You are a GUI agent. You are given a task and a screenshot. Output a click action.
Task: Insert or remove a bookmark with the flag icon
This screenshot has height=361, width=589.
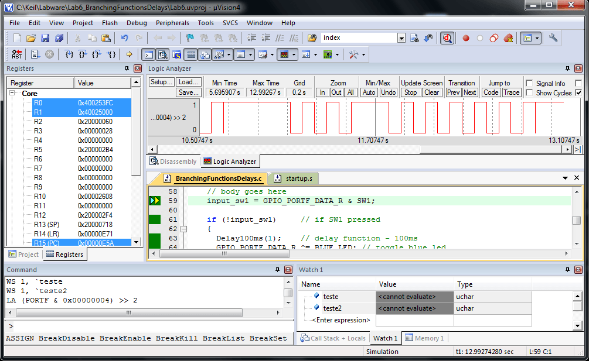[190, 38]
